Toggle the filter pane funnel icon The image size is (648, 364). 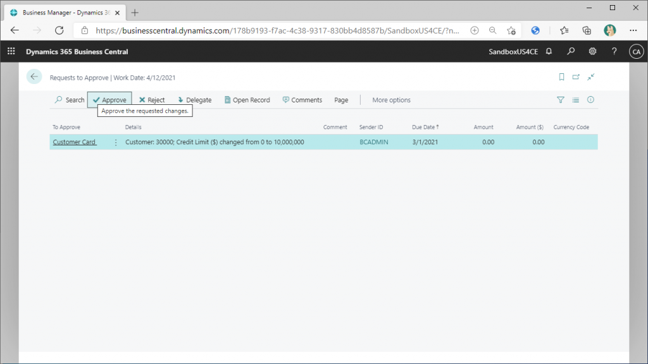[561, 100]
